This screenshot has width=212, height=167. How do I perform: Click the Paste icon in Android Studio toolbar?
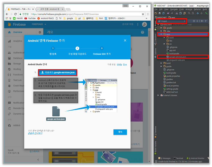[x=184, y=13]
